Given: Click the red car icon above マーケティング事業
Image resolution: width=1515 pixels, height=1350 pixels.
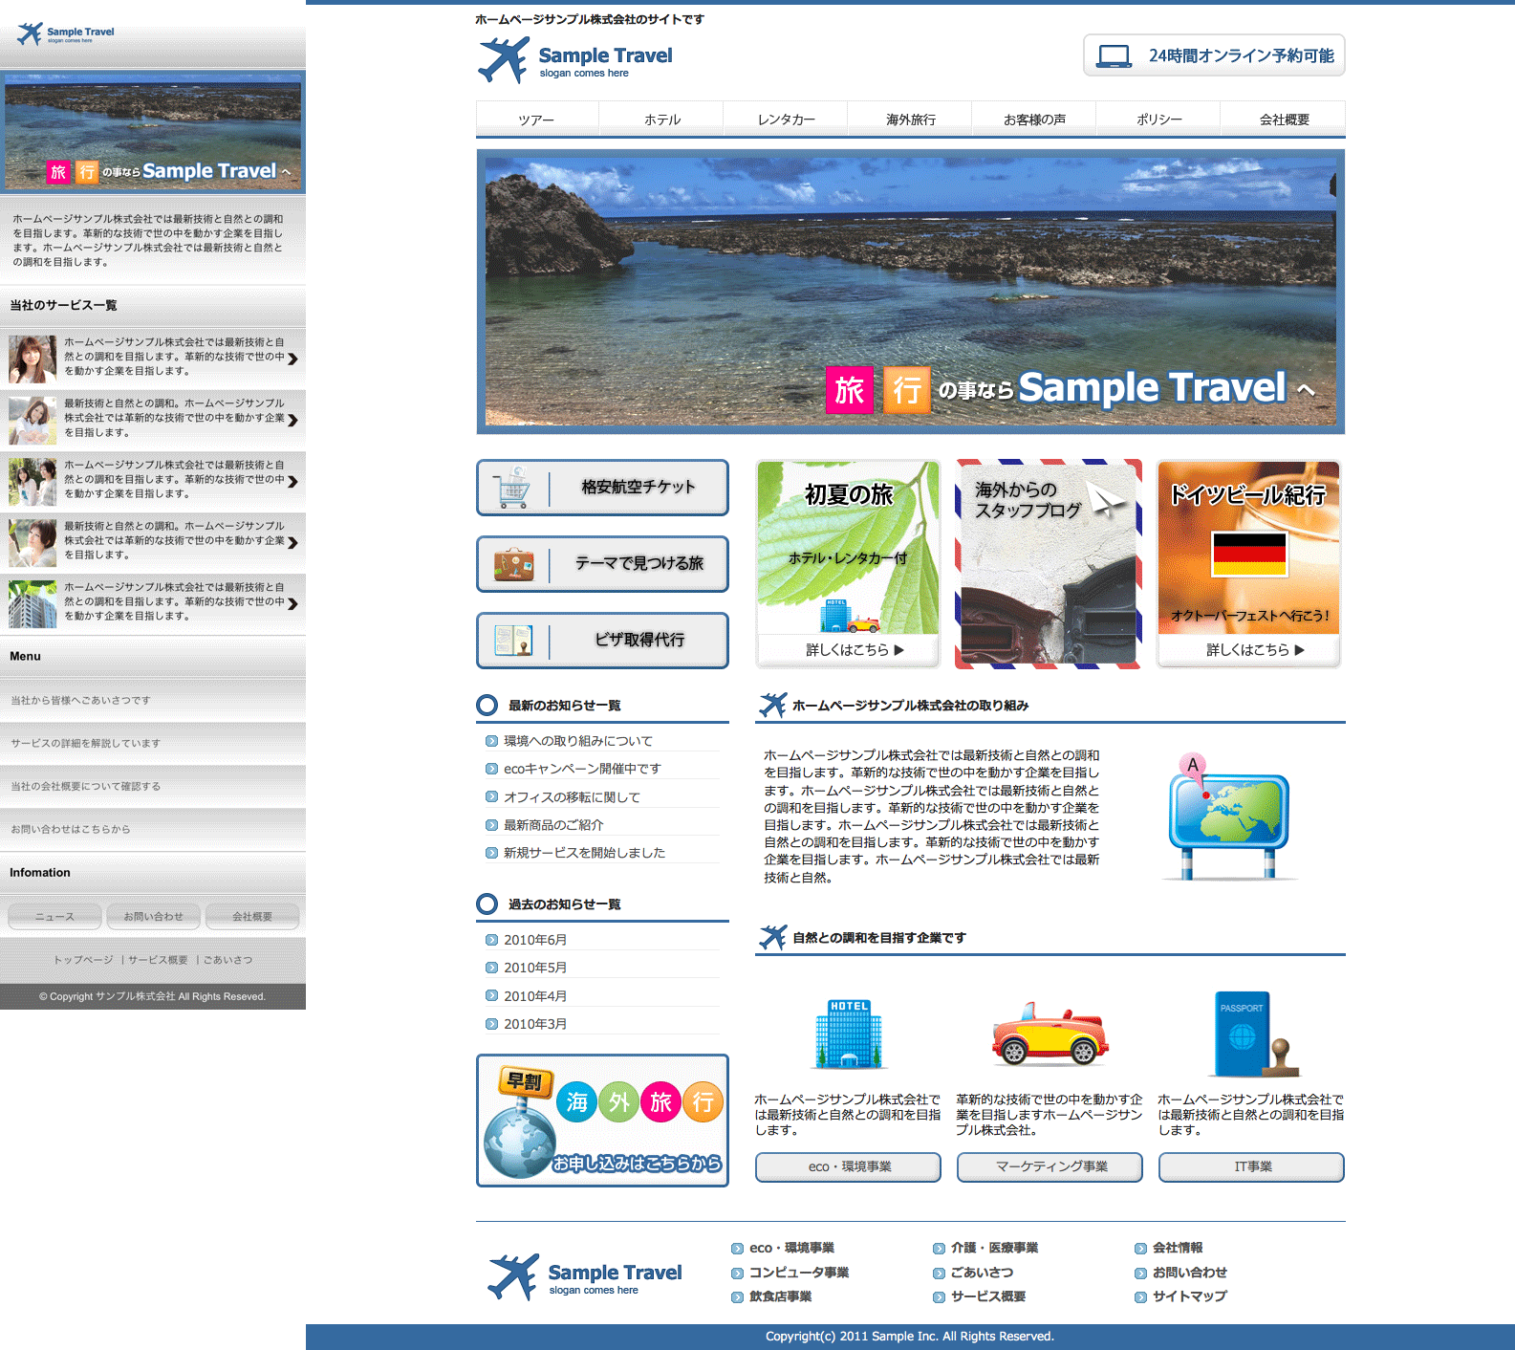Looking at the screenshot, I should click(1049, 1035).
